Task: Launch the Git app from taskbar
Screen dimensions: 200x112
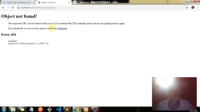Action: point(49,109)
